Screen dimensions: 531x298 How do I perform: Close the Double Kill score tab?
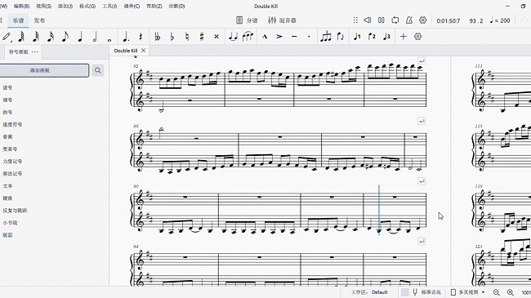[143, 51]
